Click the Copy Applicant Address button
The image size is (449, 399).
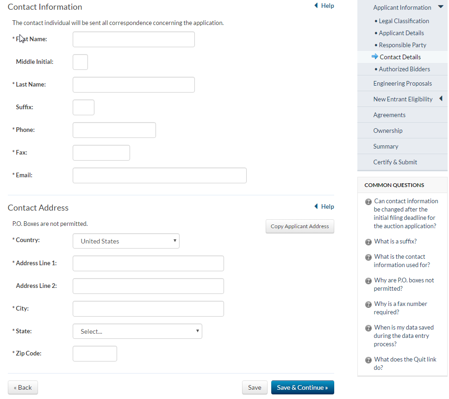pyautogui.click(x=299, y=226)
